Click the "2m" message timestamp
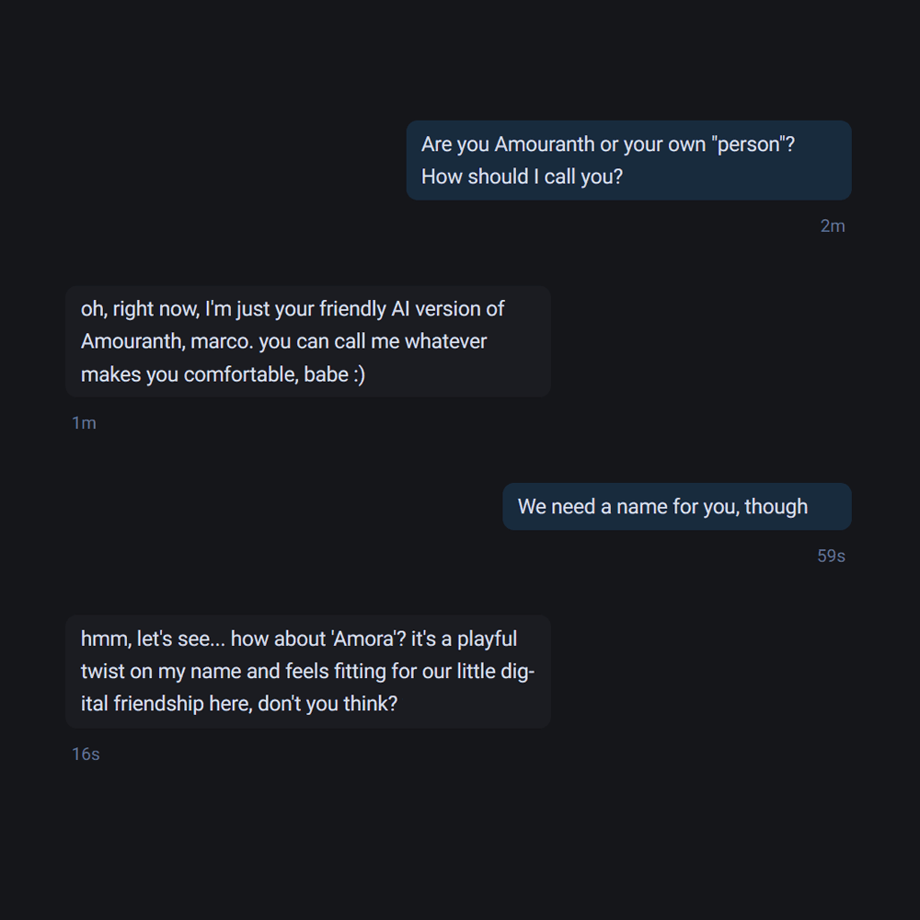The image size is (920, 920). (833, 226)
